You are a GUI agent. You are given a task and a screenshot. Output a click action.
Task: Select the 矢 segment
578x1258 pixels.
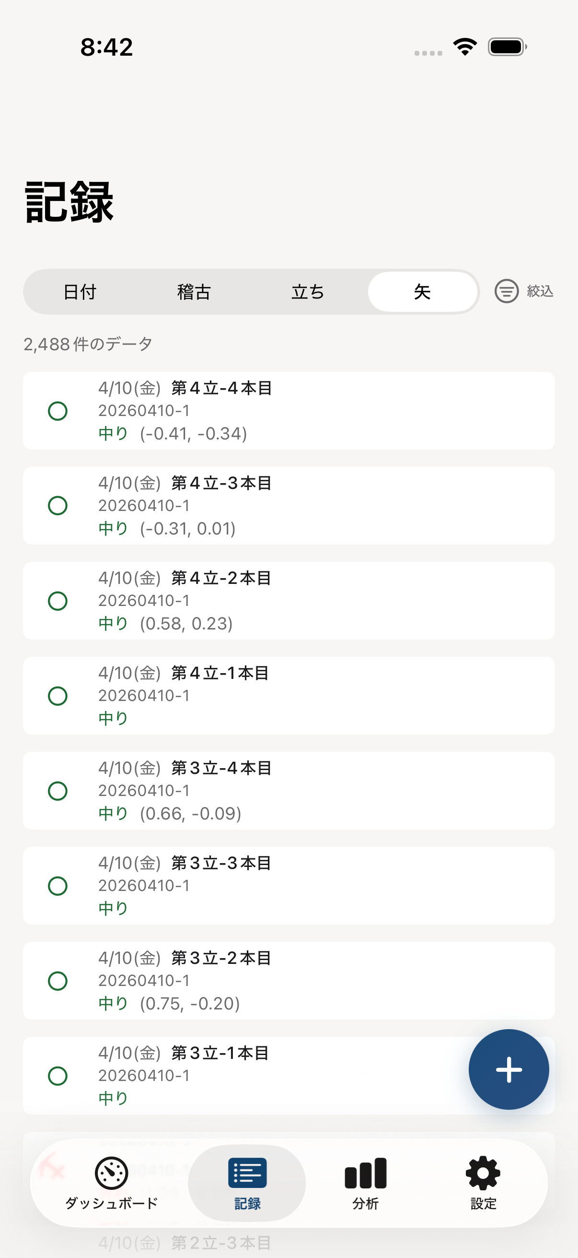(x=422, y=292)
